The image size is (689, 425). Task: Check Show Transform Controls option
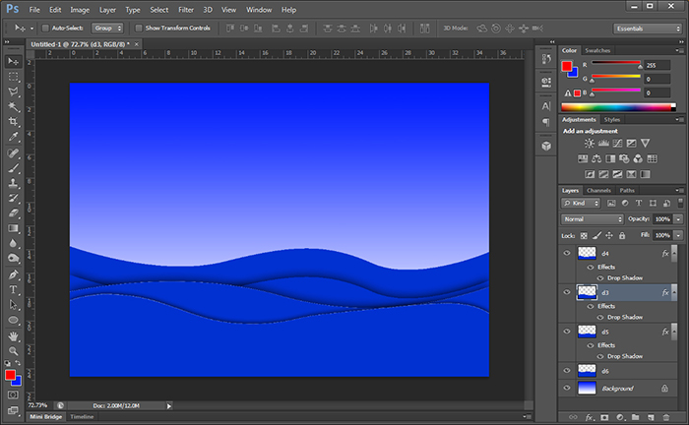pyautogui.click(x=138, y=29)
